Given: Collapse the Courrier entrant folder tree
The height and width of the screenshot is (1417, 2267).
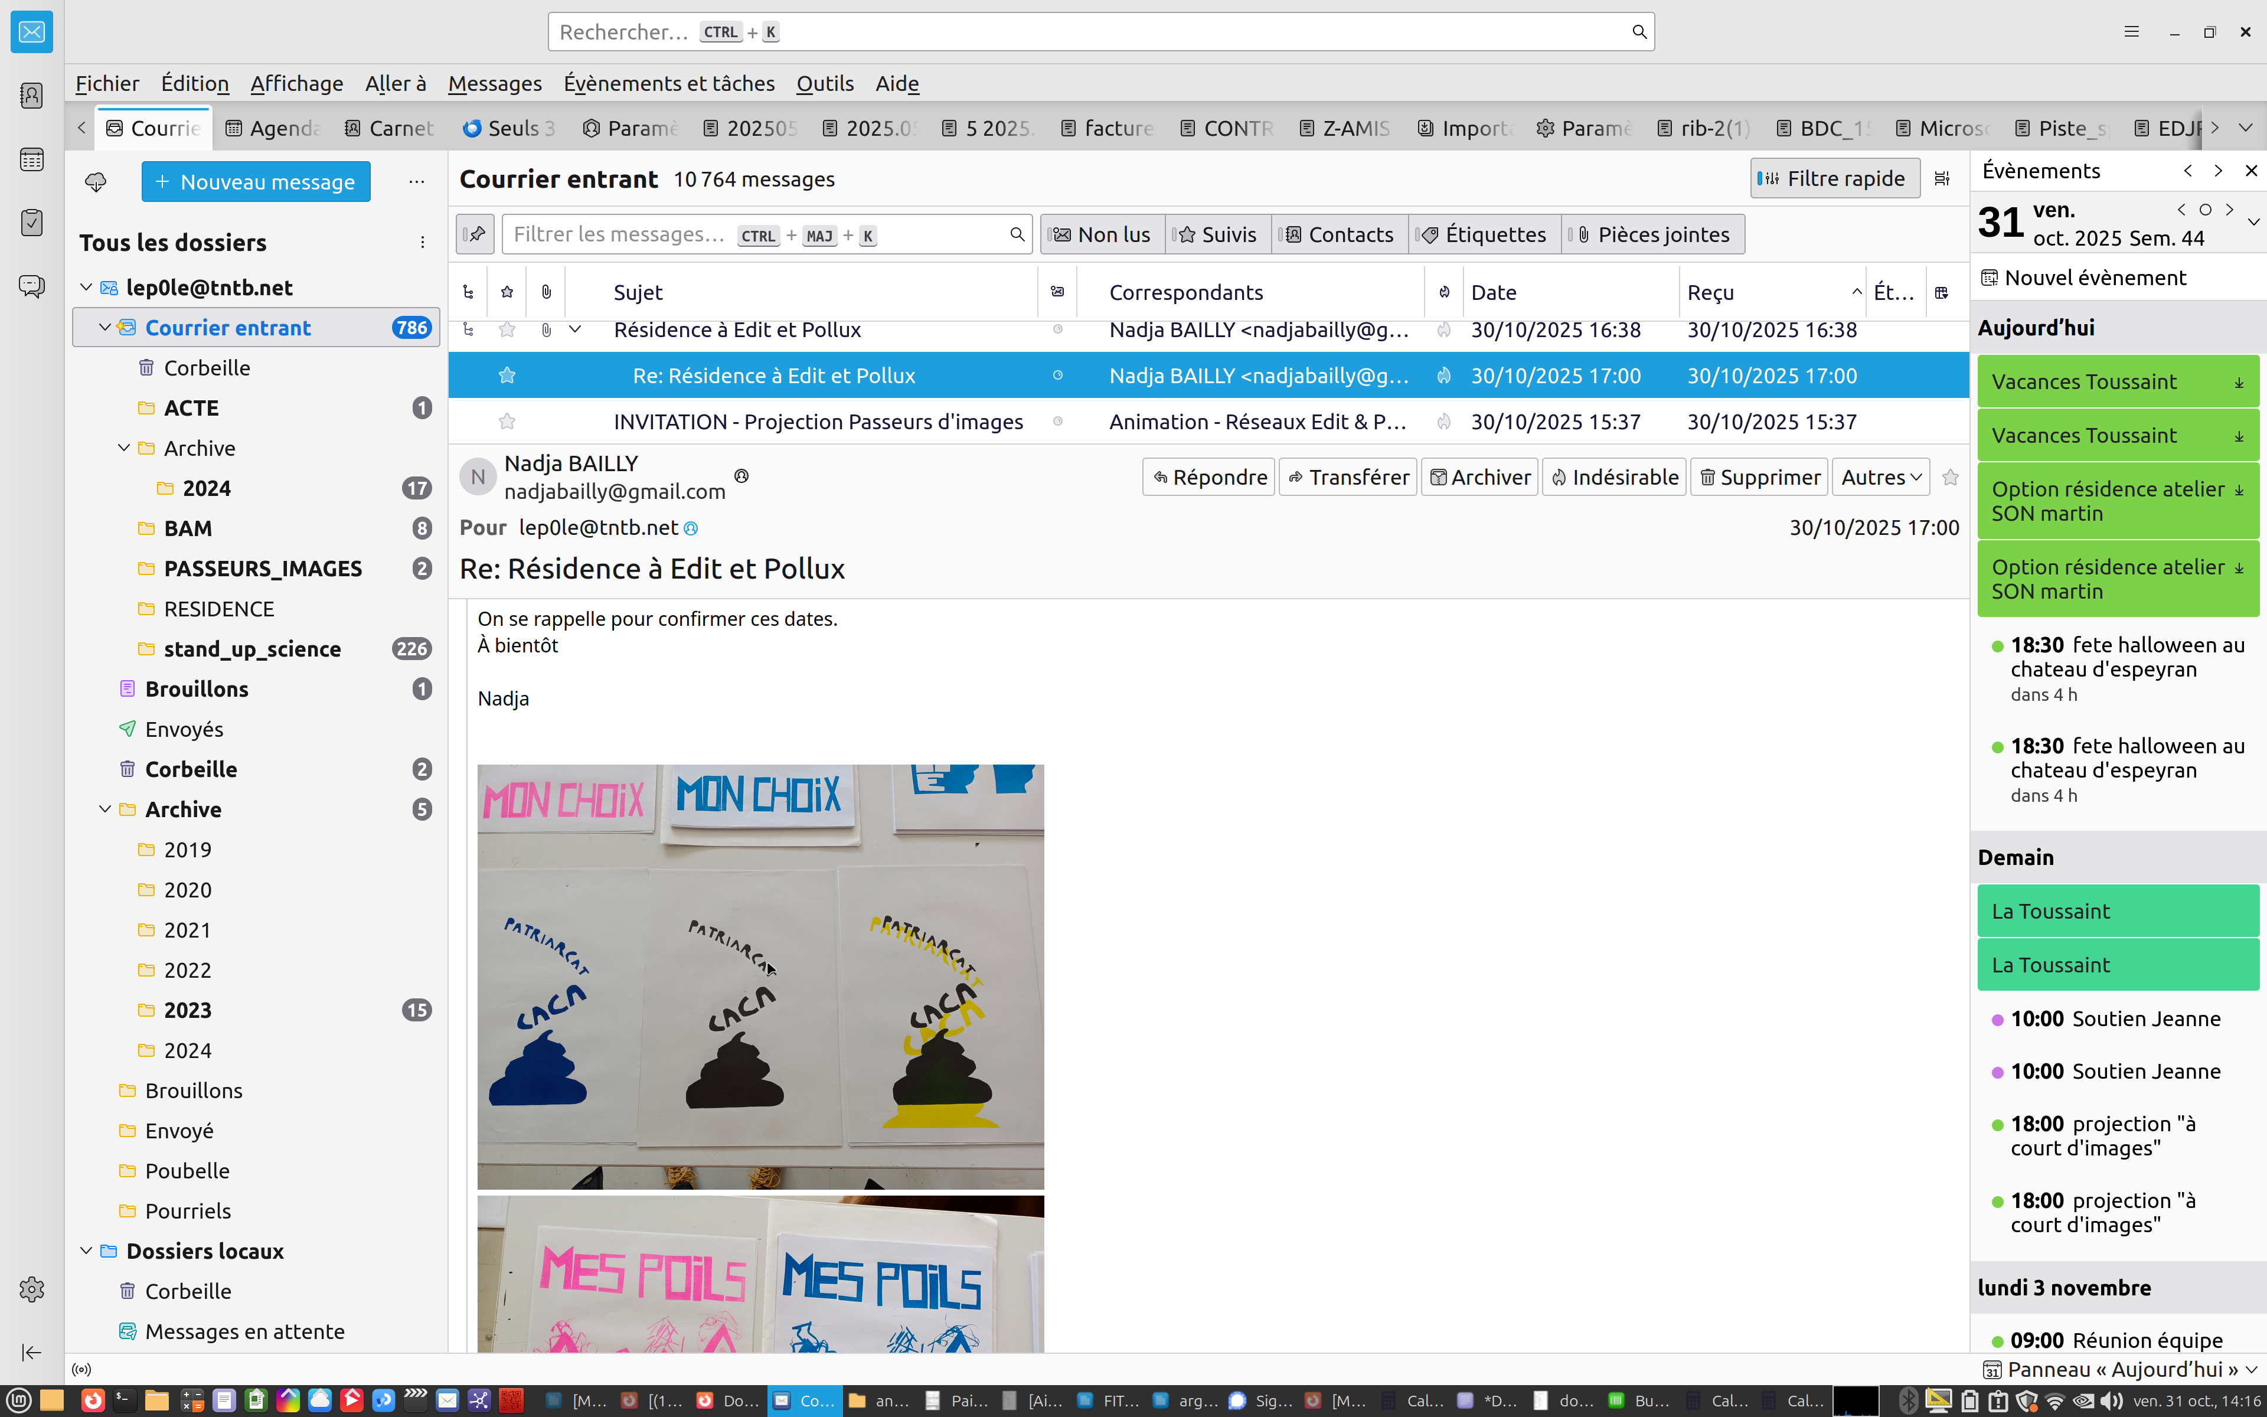Looking at the screenshot, I should tap(105, 328).
